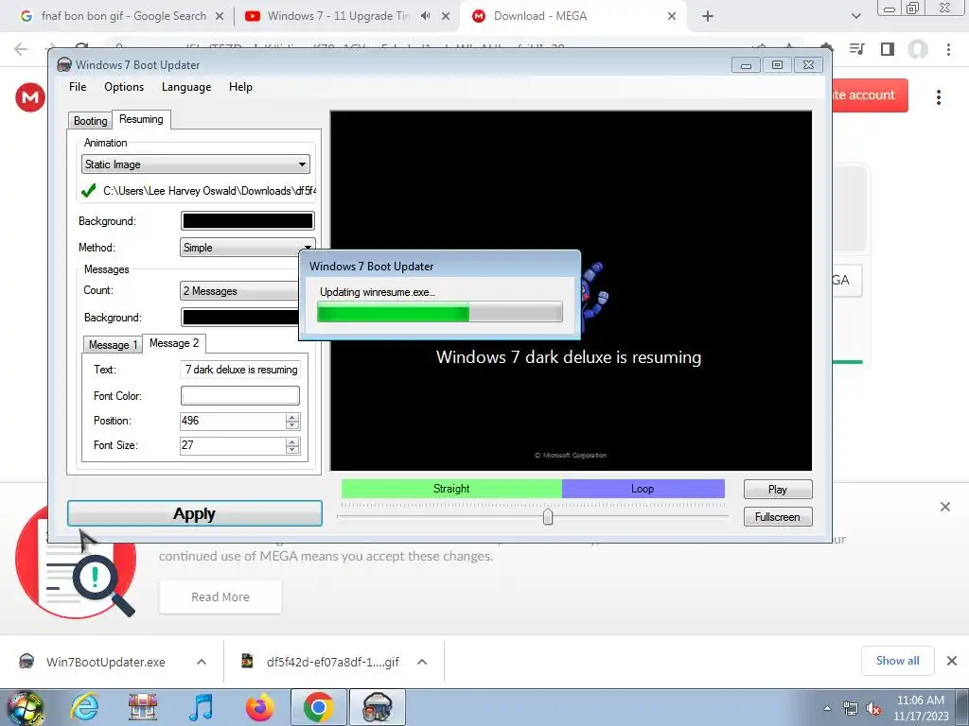This screenshot has width=969, height=726.
Task: Open the Options menu
Action: 124,87
